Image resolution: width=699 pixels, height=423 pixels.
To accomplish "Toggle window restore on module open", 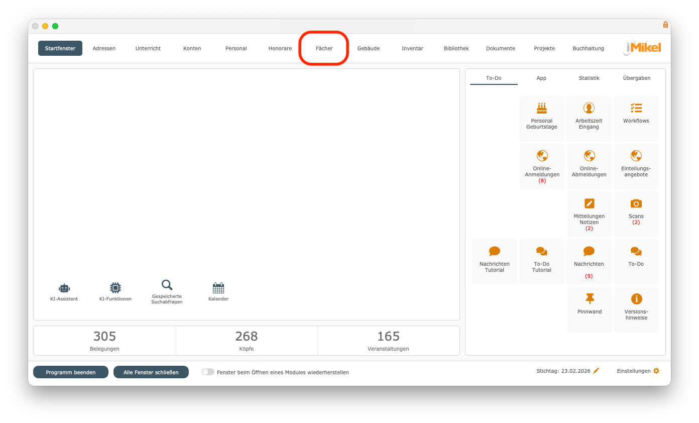I will pyautogui.click(x=207, y=372).
